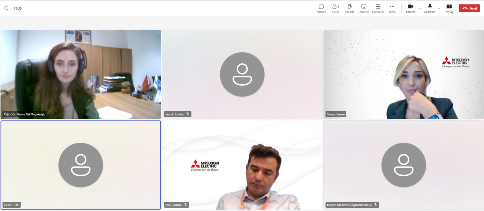Leave the meeting with Ayrıl
484x211 pixels.
469,8
